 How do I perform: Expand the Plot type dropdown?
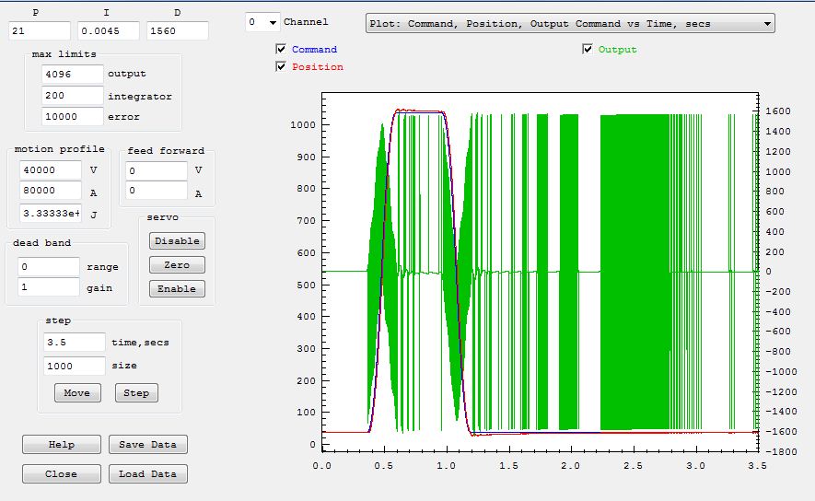click(570, 24)
